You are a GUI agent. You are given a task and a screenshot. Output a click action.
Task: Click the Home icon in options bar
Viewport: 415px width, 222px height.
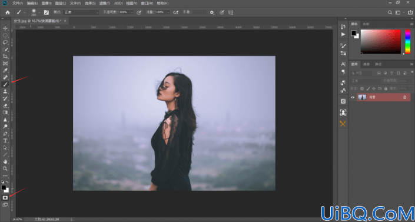8,12
